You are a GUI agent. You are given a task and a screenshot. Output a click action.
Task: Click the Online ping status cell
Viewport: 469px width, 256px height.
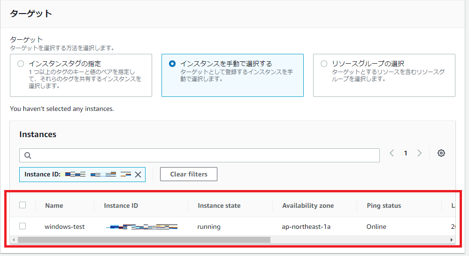click(x=376, y=227)
